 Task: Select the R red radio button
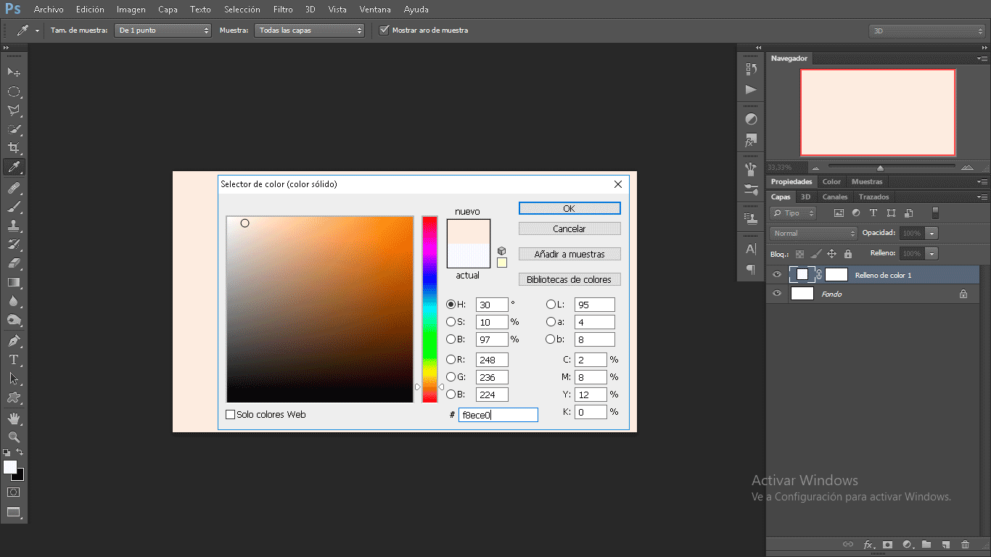[451, 360]
